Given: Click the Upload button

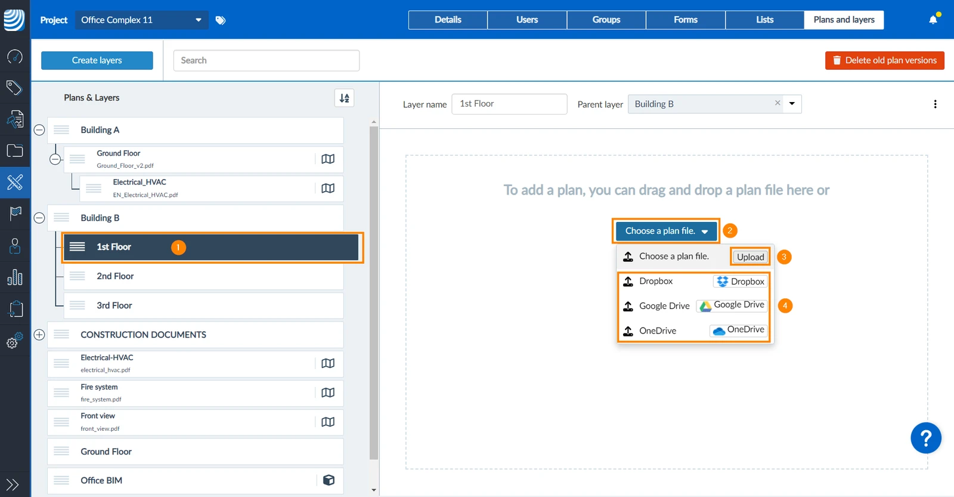Looking at the screenshot, I should tap(750, 257).
